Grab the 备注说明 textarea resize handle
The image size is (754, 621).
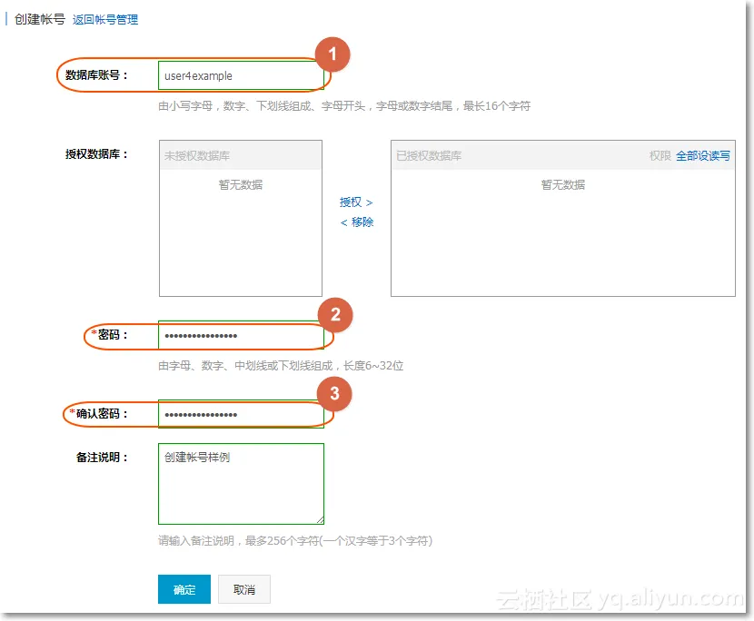pyautogui.click(x=321, y=520)
